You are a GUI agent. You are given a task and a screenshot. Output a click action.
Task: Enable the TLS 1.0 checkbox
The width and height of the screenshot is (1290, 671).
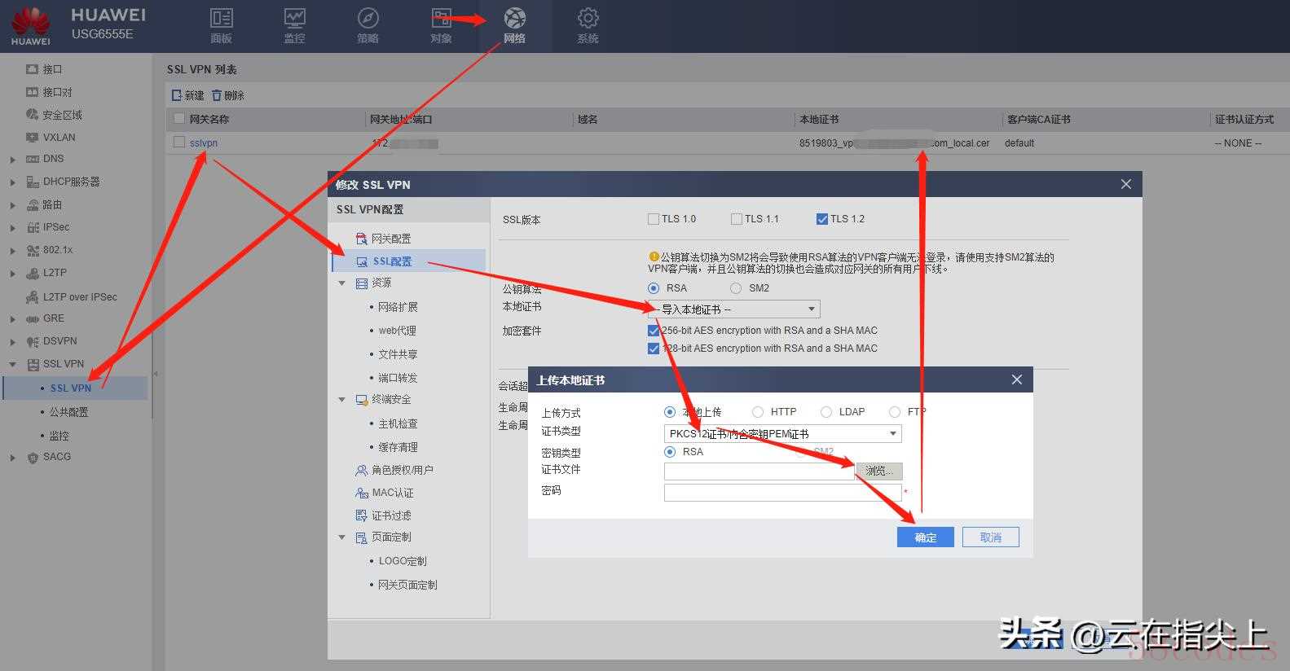tap(653, 219)
